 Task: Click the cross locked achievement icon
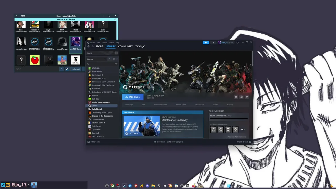(235, 129)
